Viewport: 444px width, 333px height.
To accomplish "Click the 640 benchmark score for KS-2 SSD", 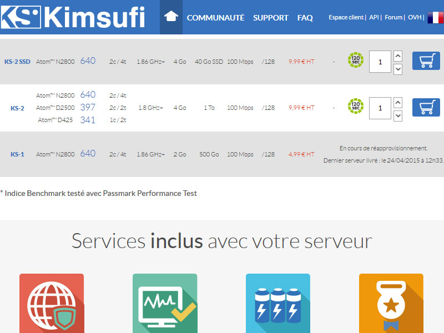I will 88,60.
